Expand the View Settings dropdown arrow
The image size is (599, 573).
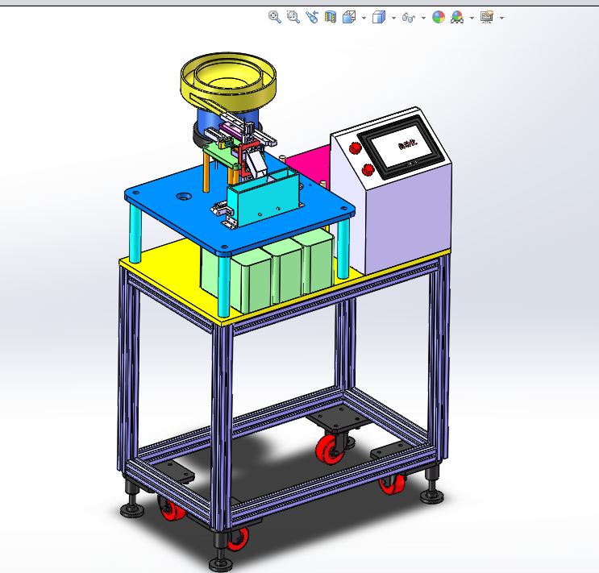click(x=501, y=18)
